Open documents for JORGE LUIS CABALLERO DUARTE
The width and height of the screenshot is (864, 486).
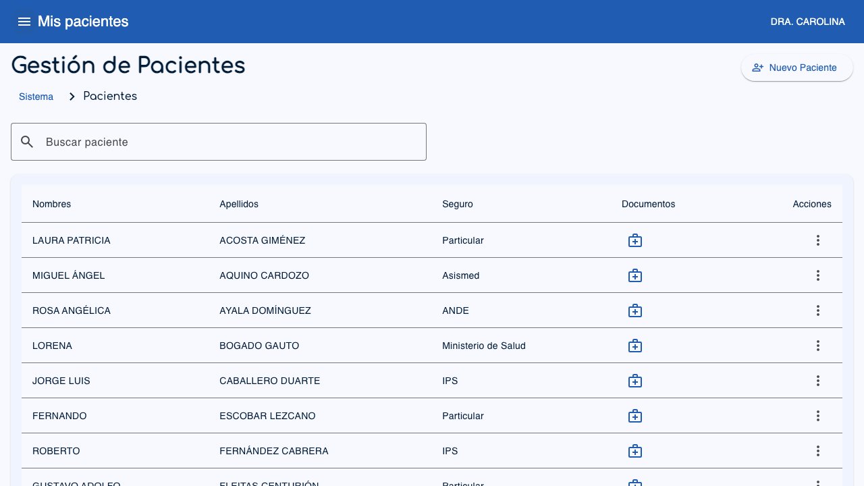635,381
